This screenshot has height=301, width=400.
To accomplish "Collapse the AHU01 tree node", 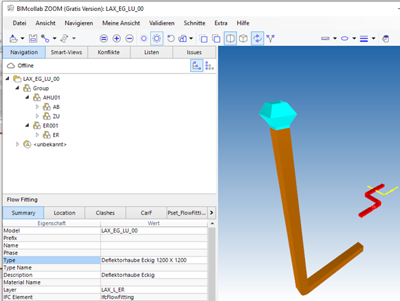I will point(27,97).
